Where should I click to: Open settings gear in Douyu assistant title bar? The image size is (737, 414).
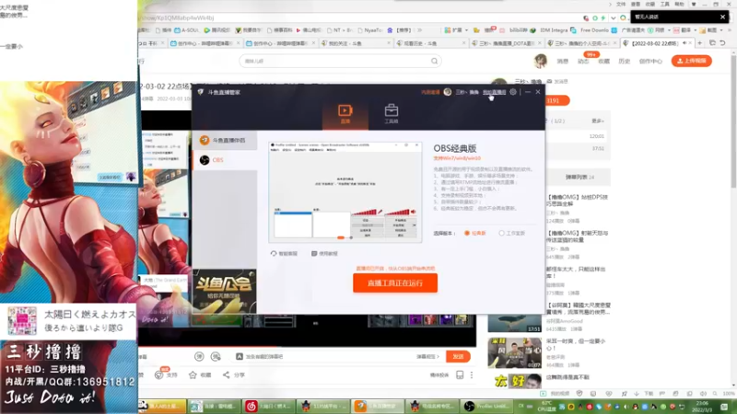coord(513,92)
